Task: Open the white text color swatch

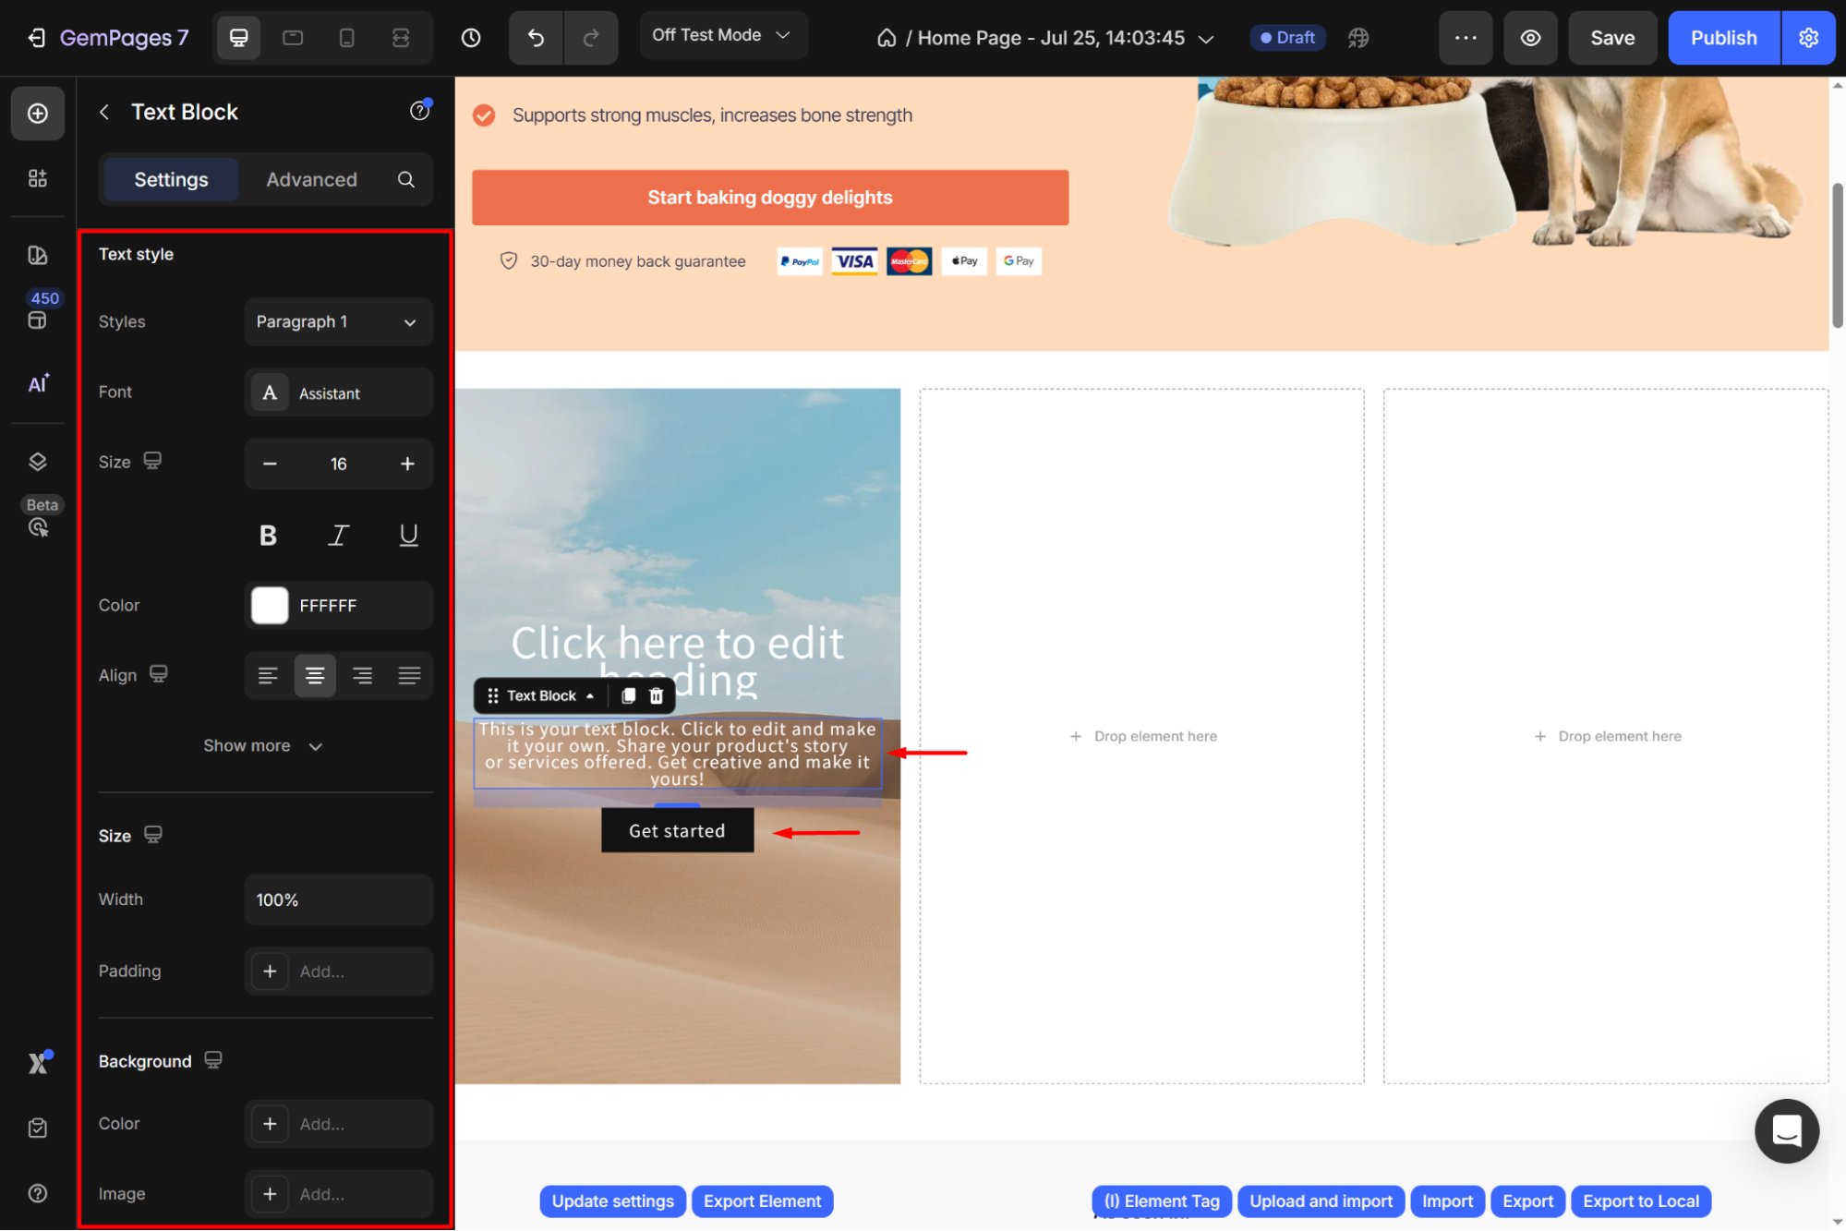Action: click(x=270, y=605)
